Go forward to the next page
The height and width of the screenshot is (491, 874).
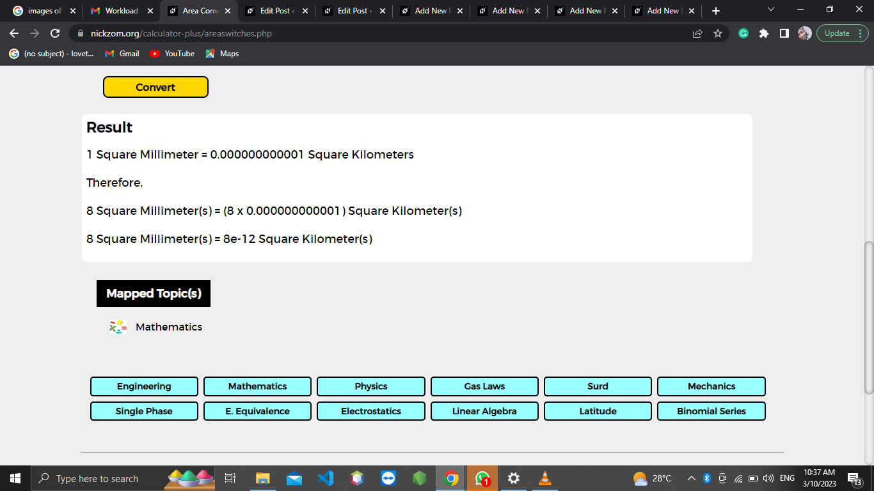click(x=35, y=33)
